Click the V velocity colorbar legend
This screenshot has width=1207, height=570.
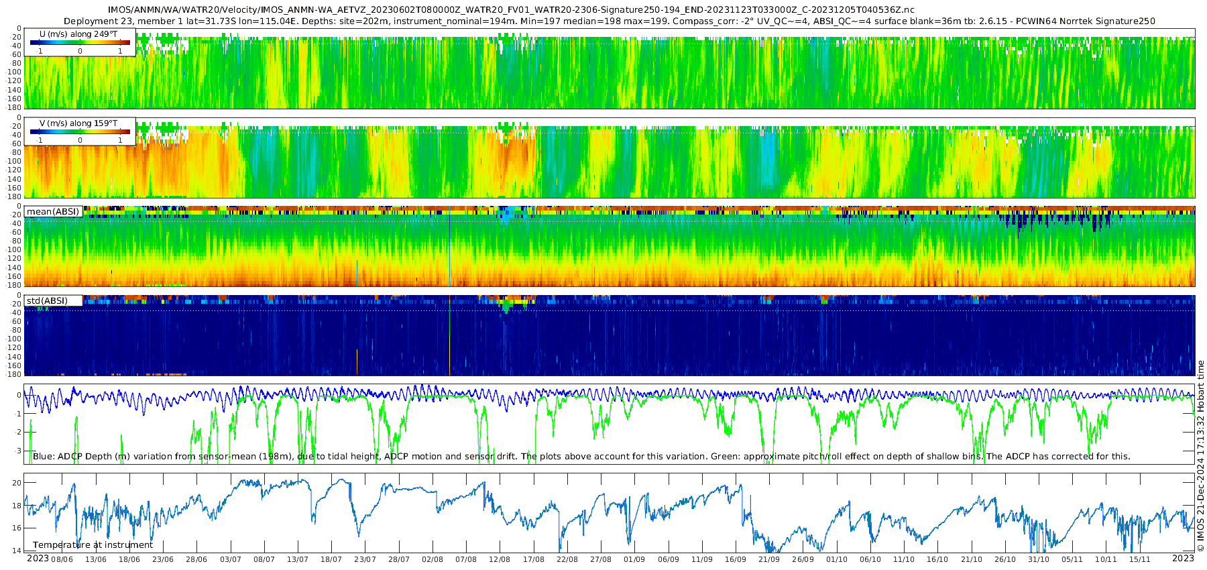(80, 131)
